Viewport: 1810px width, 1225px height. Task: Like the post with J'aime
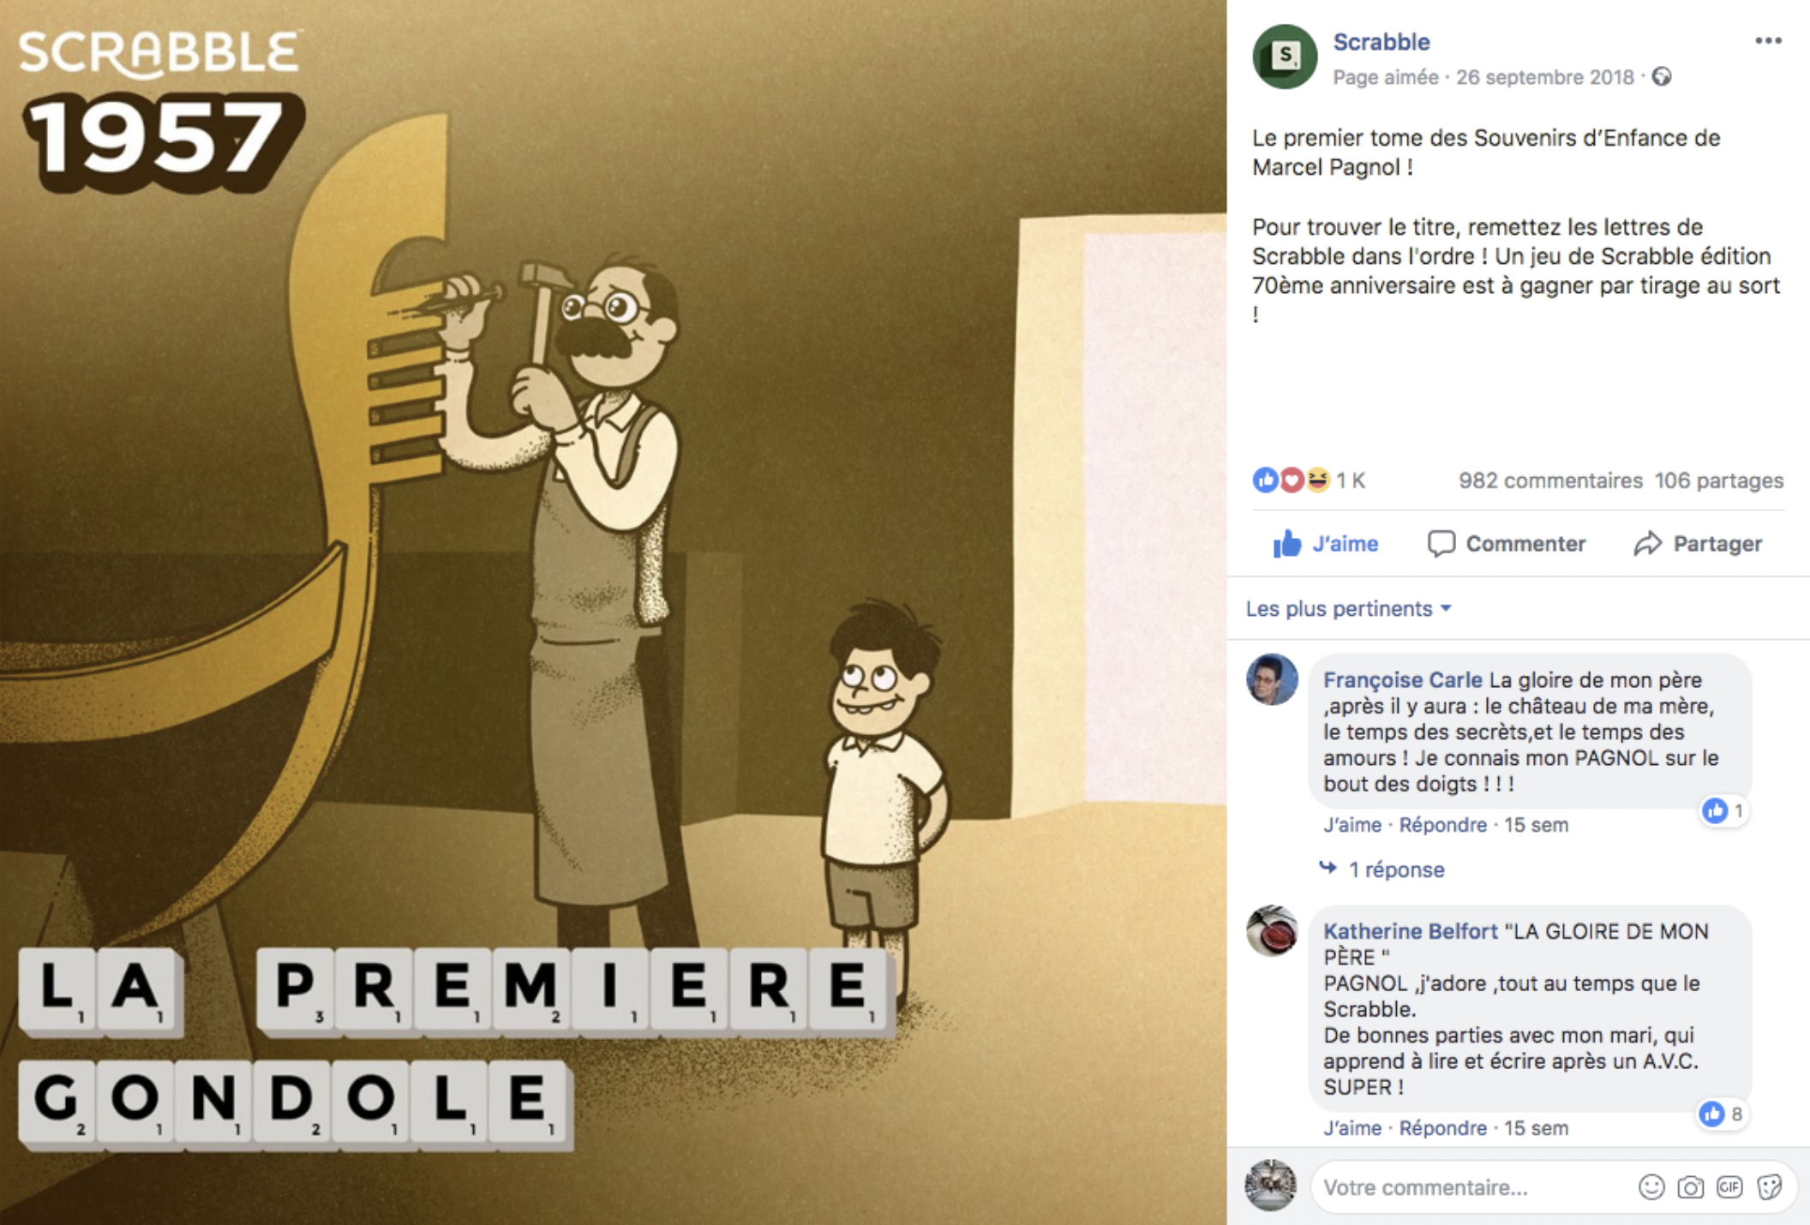pos(1326,544)
